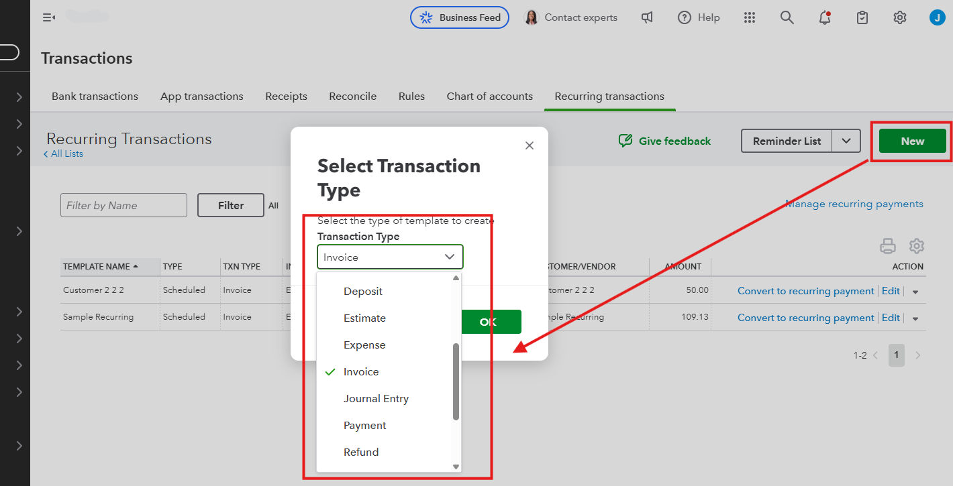The height and width of the screenshot is (486, 953).
Task: Switch to the Bank transactions tab
Action: (x=95, y=96)
